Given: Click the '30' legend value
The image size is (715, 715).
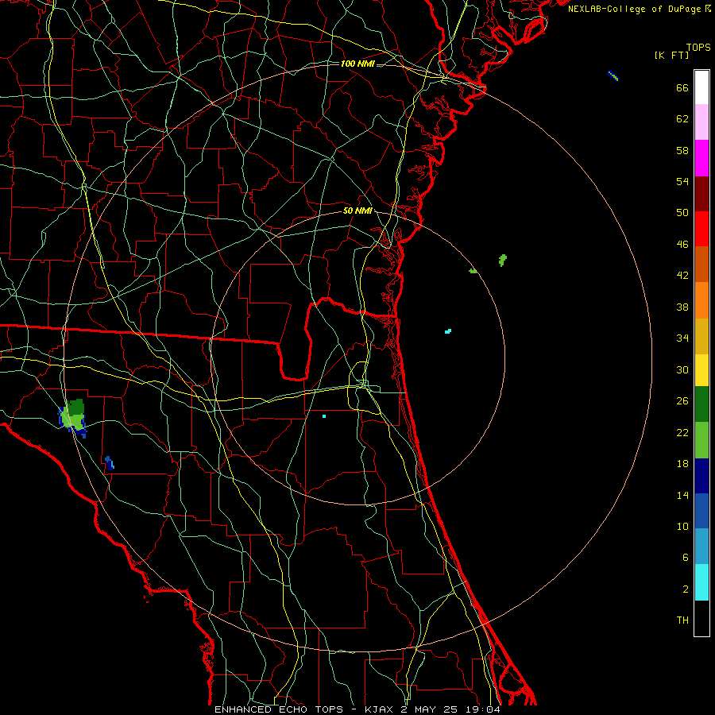Looking at the screenshot, I should (x=682, y=369).
